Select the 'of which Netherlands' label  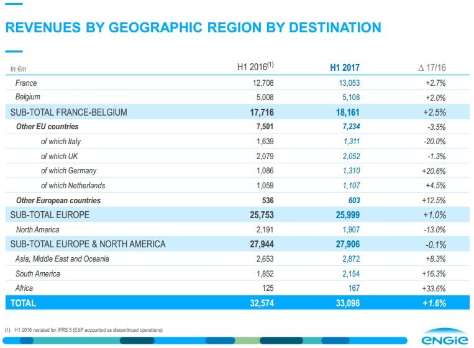(73, 185)
